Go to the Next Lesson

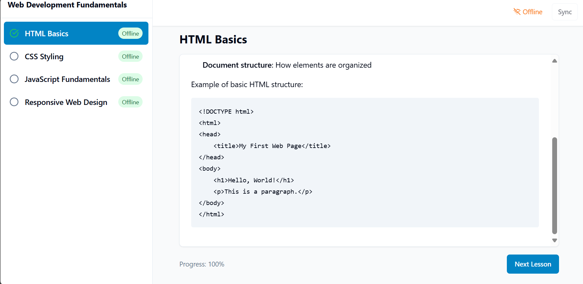532,264
